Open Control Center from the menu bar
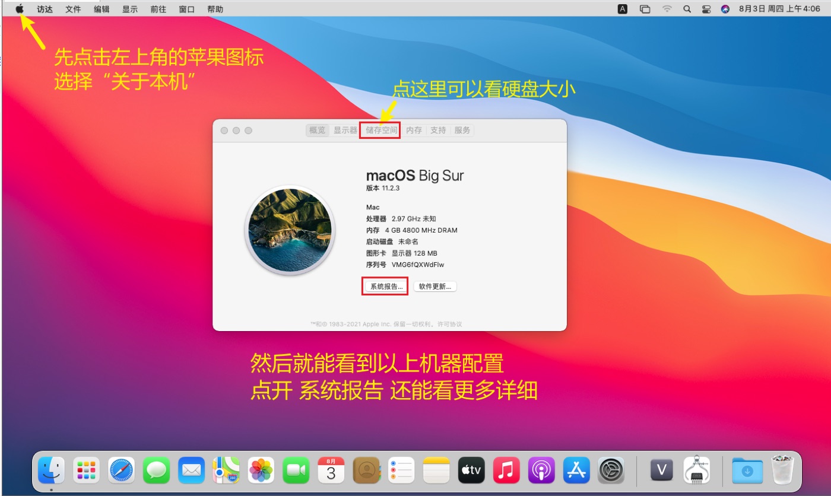 pos(706,9)
